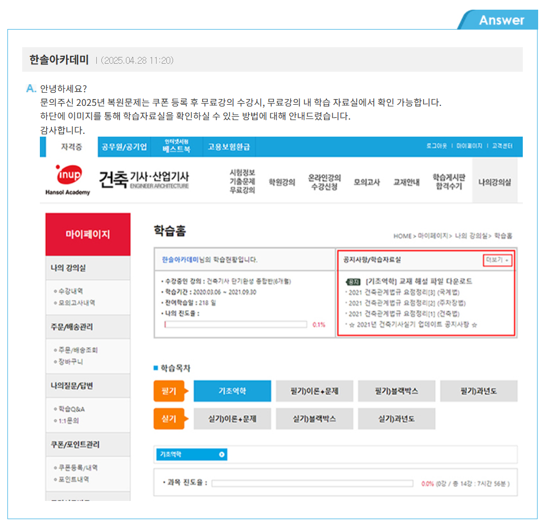Open the 교재안내 menu
The width and height of the screenshot is (541, 522).
407,182
